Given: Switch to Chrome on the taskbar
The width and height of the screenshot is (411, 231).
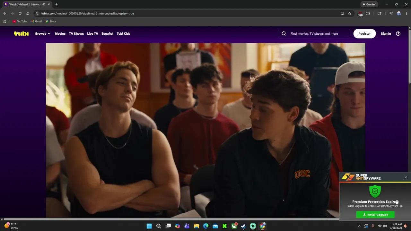Looking at the screenshot, I should pos(263,226).
